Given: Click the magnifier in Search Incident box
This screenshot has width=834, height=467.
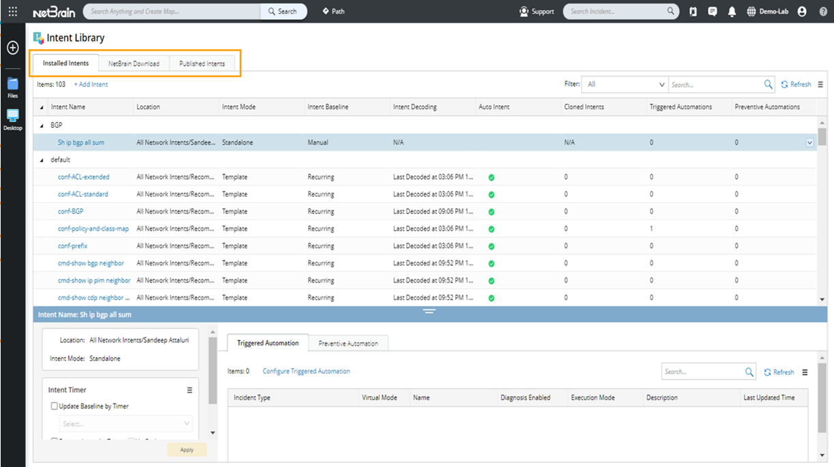Looking at the screenshot, I should tap(671, 12).
